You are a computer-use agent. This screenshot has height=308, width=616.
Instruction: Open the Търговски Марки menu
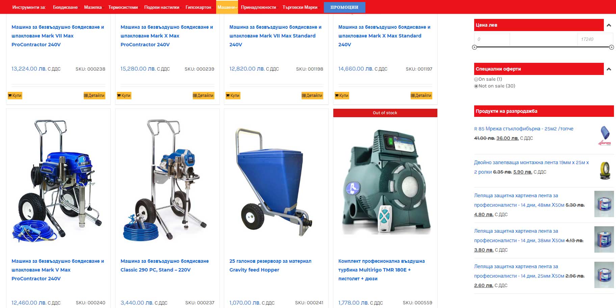pyautogui.click(x=301, y=7)
